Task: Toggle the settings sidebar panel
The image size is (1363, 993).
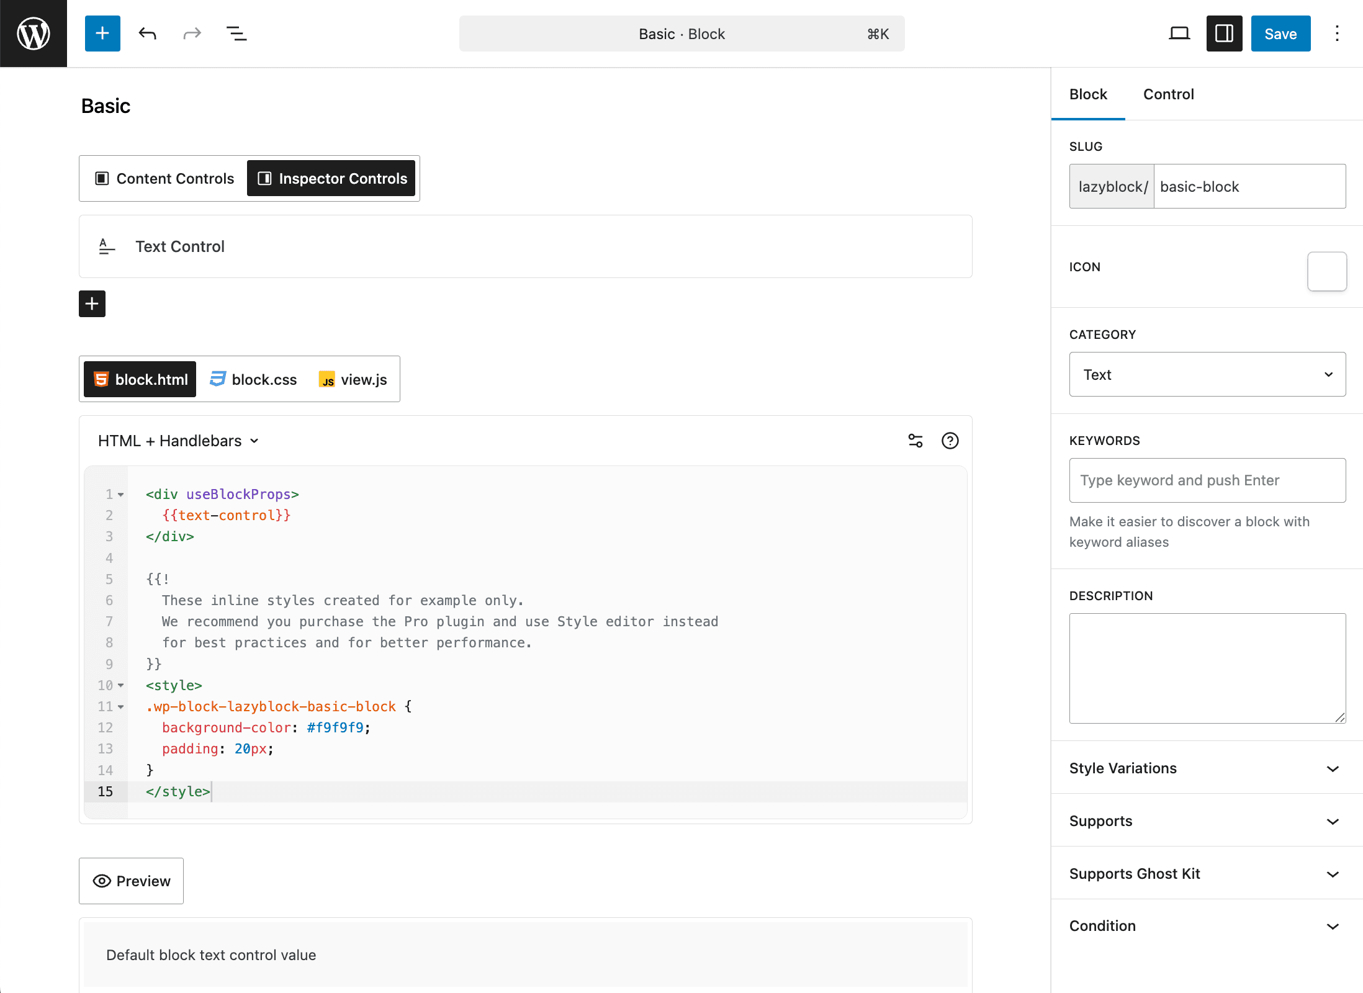Action: click(x=1224, y=34)
